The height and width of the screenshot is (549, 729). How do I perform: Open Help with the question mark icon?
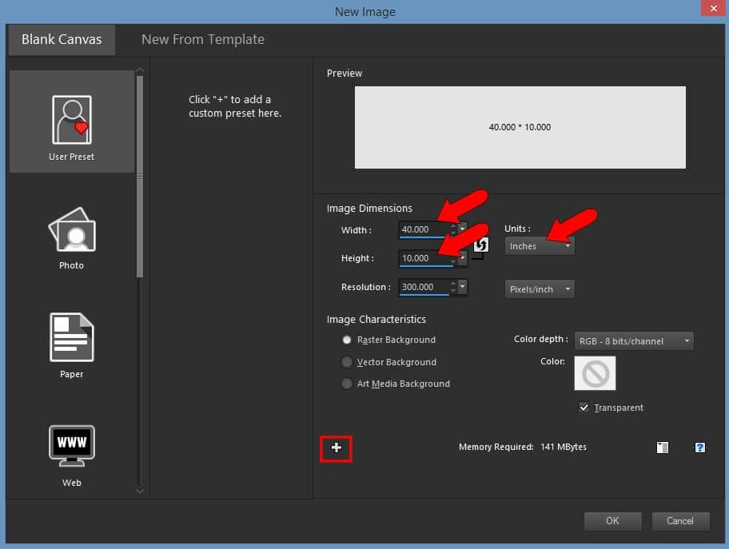coord(699,448)
